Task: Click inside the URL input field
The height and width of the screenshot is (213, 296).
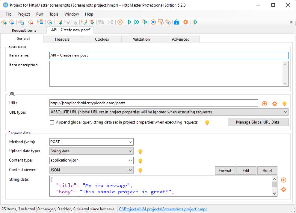Action: coord(154,103)
